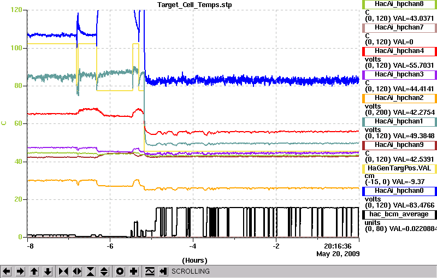The image size is (437, 278).
Task: Click the x-axis -8 tick label
Action: [30, 246]
